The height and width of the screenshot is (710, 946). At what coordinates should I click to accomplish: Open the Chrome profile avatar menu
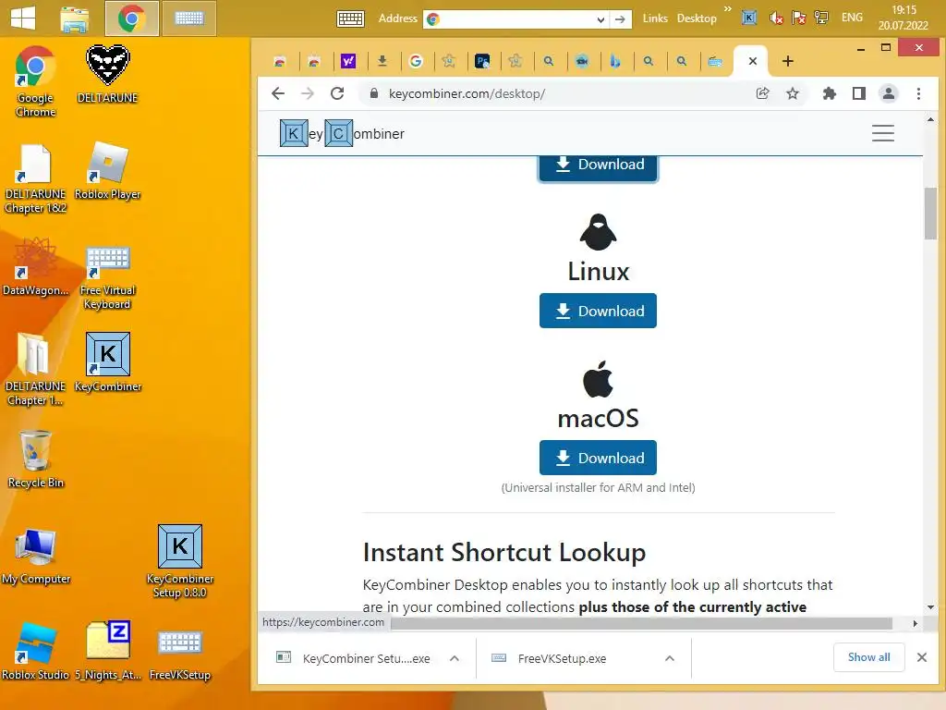point(888,93)
